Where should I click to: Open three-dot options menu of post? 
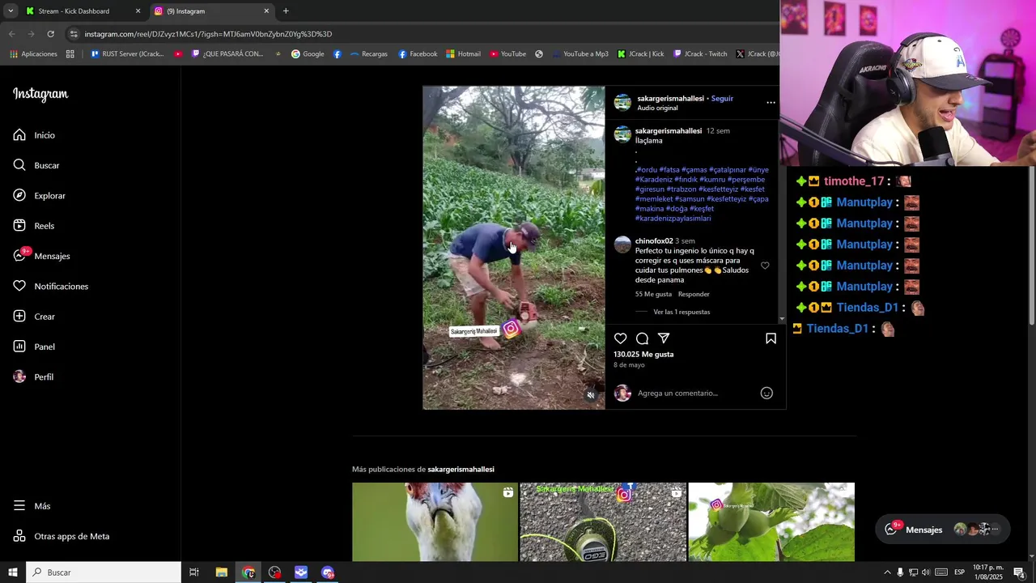[771, 103]
